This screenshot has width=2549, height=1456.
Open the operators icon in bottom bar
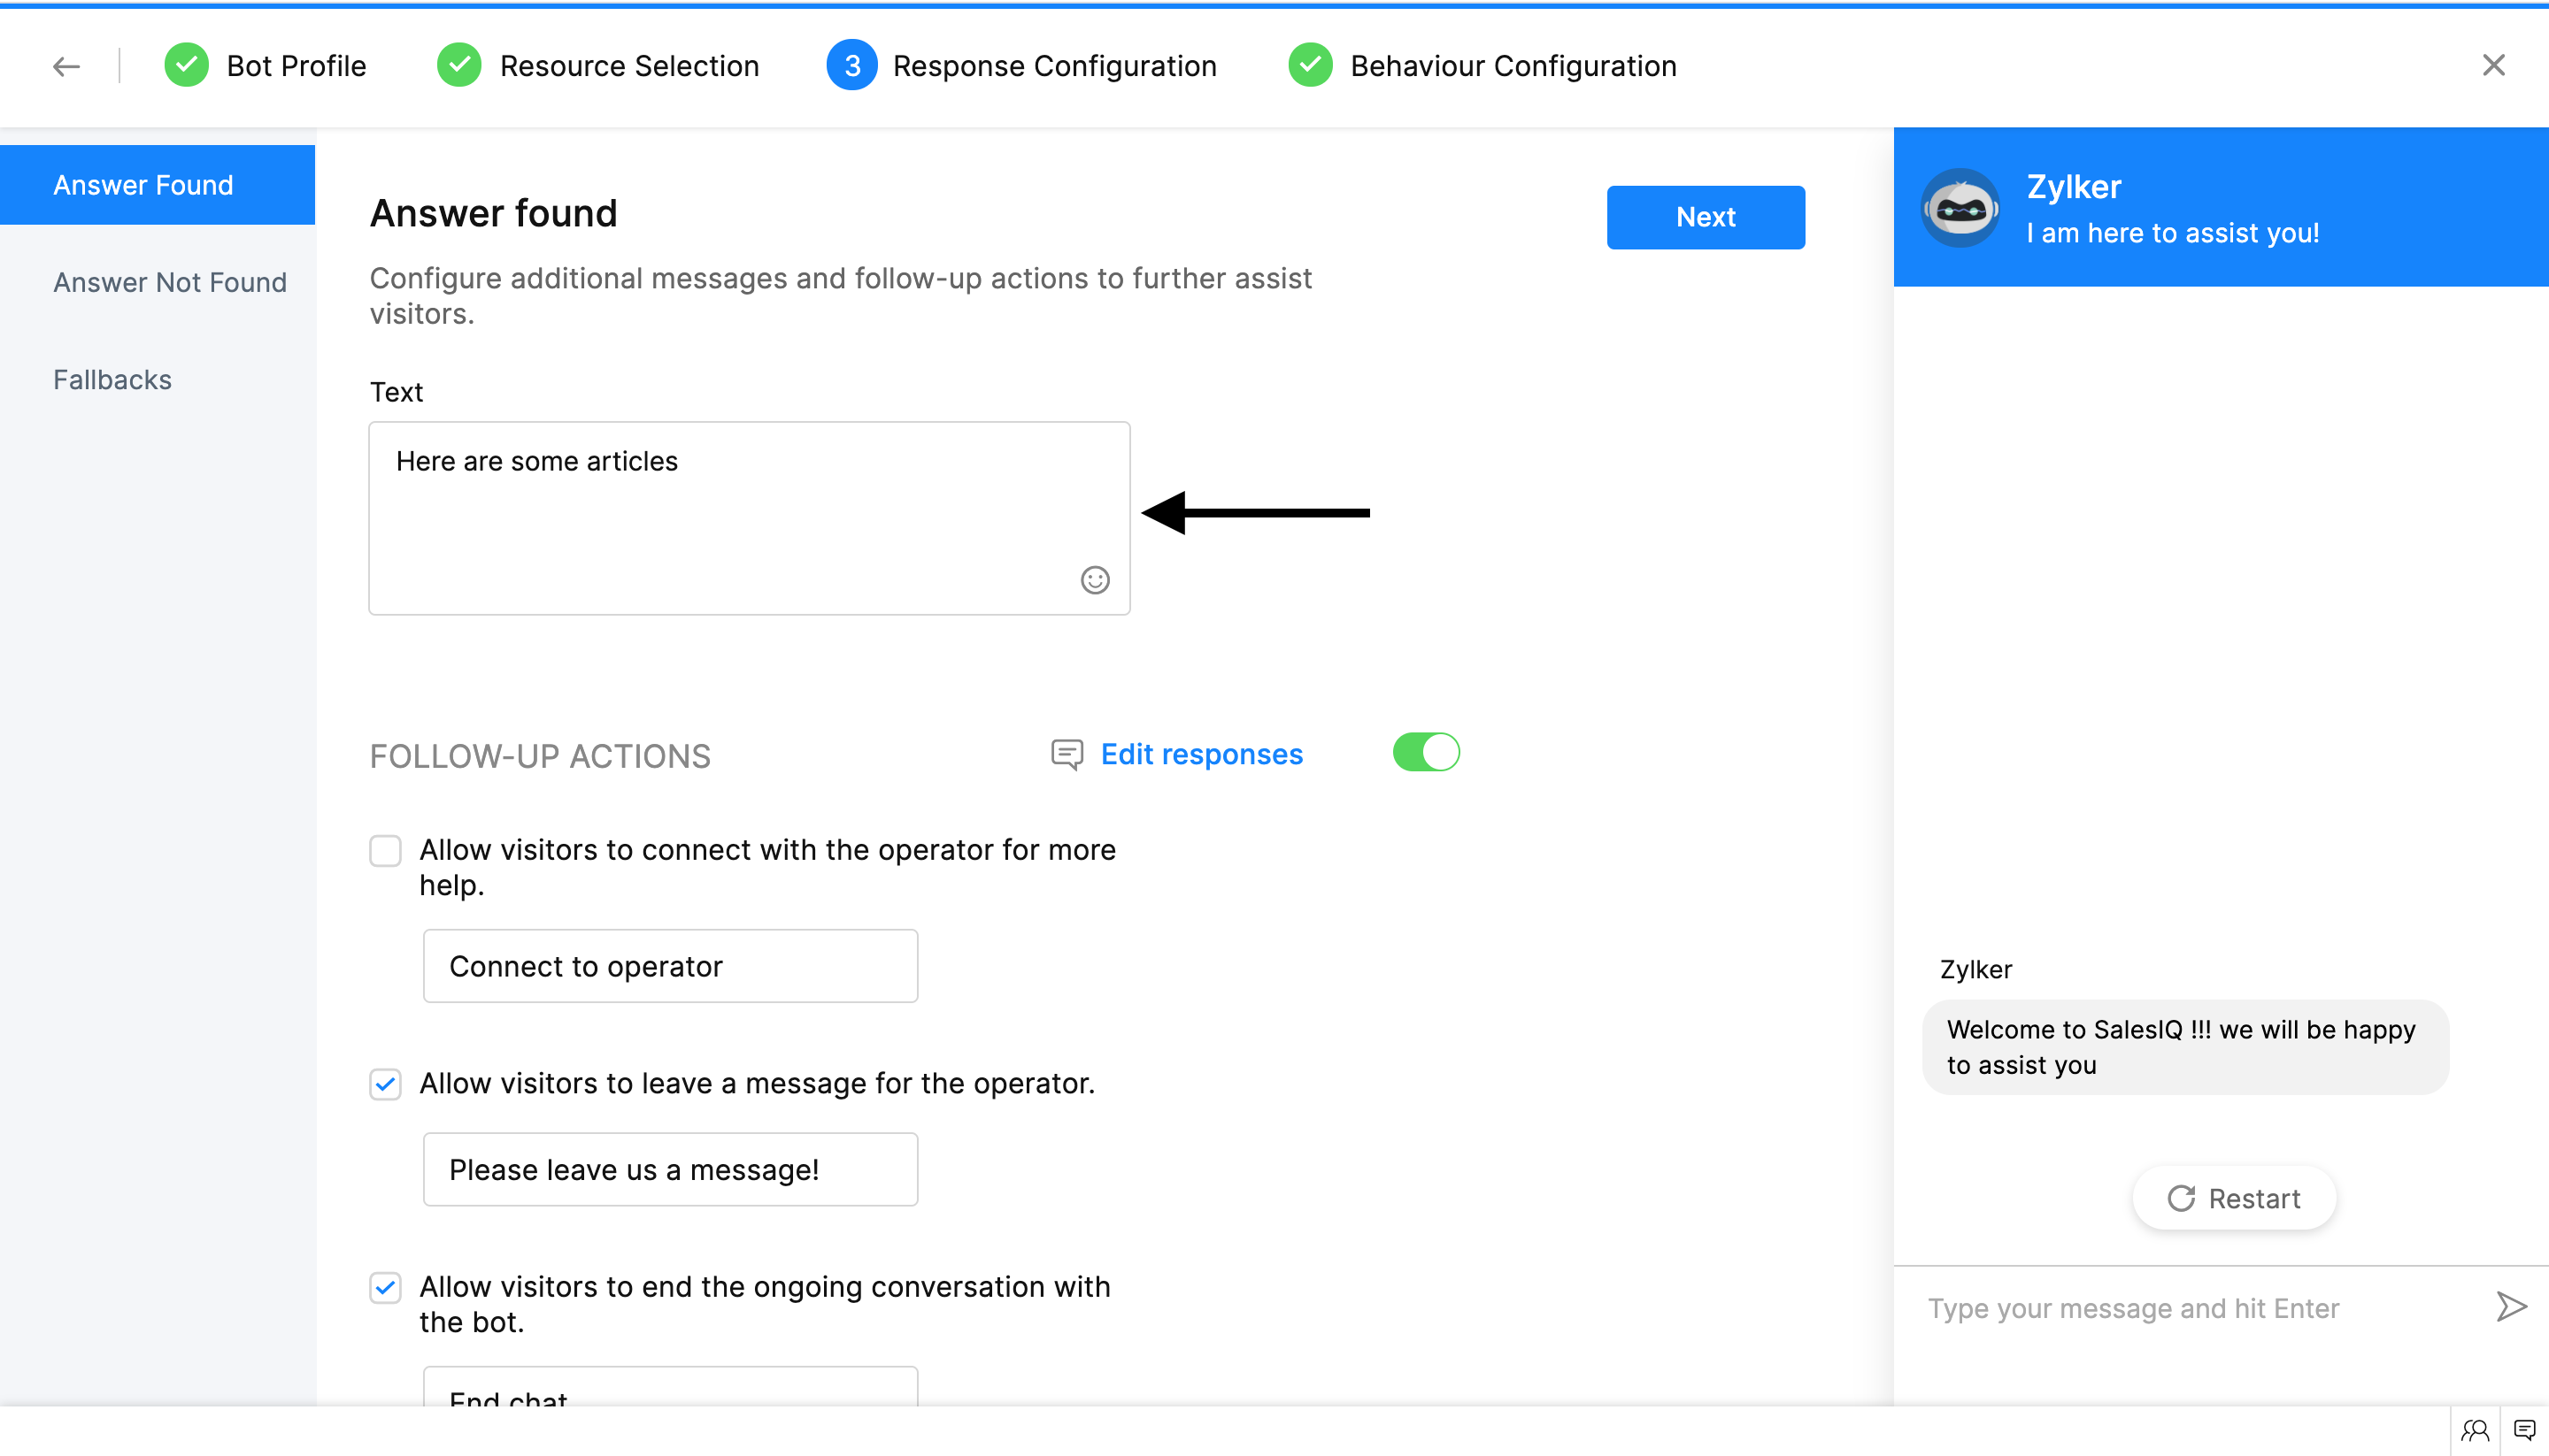coord(2474,1431)
